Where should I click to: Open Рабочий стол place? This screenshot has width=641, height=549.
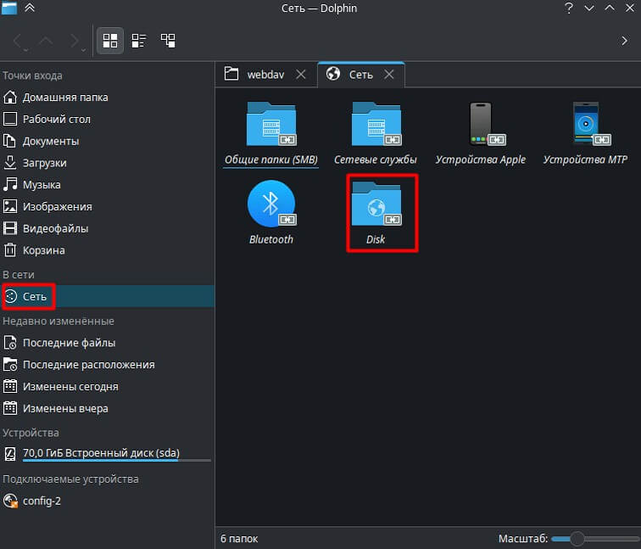point(107,119)
